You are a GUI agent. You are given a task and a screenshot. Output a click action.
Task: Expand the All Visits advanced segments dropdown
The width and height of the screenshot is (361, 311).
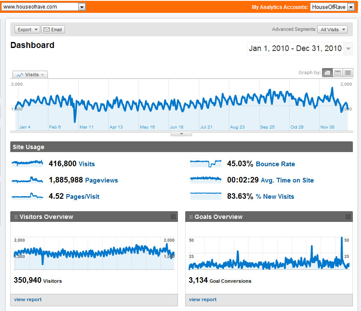333,30
